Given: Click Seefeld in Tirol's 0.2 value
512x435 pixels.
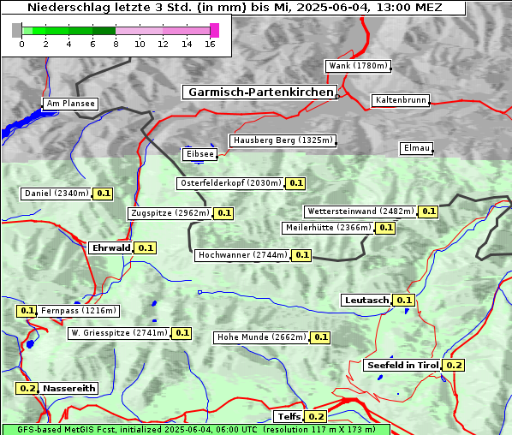Looking at the screenshot, I should pyautogui.click(x=454, y=366).
